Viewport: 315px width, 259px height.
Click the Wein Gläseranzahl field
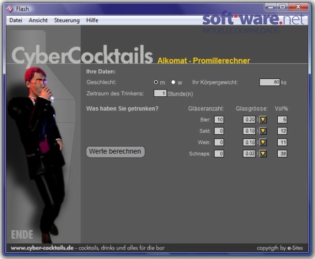coord(219,142)
